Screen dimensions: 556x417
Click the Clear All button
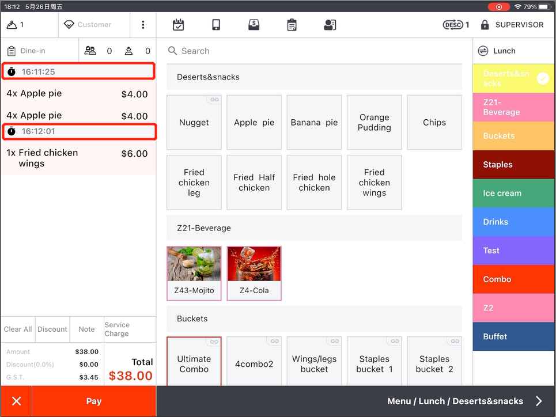coord(18,329)
